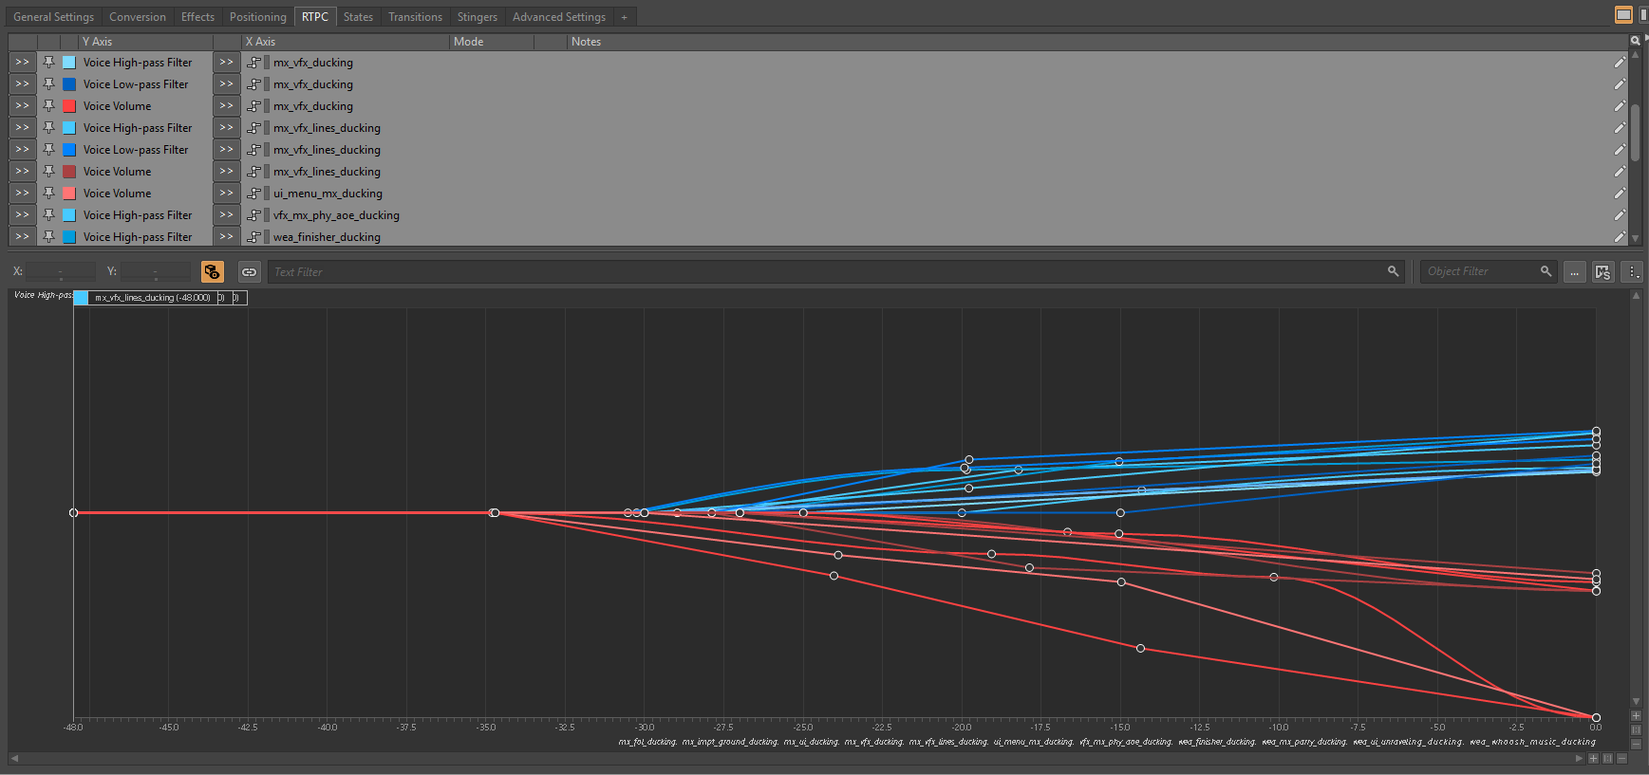Click the search icon in Object Filter
1649x775 pixels.
tap(1546, 271)
